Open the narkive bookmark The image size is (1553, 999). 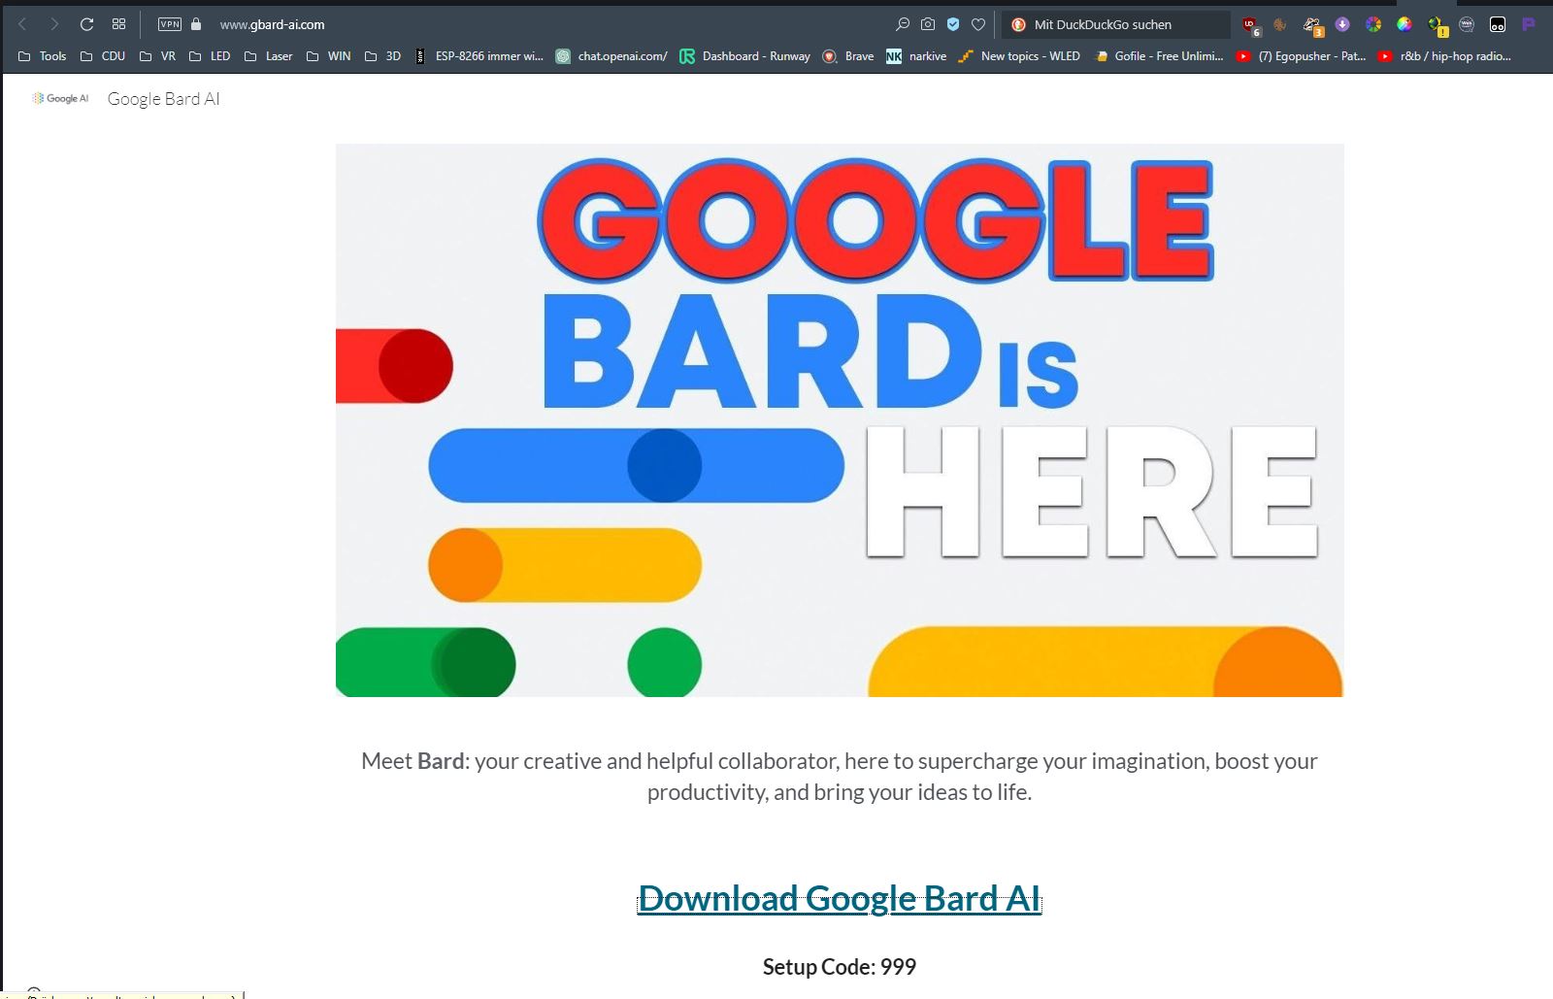tap(916, 56)
